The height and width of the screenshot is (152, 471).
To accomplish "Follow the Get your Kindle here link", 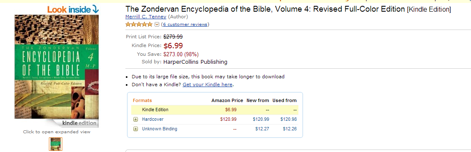I will pyautogui.click(x=208, y=85).
